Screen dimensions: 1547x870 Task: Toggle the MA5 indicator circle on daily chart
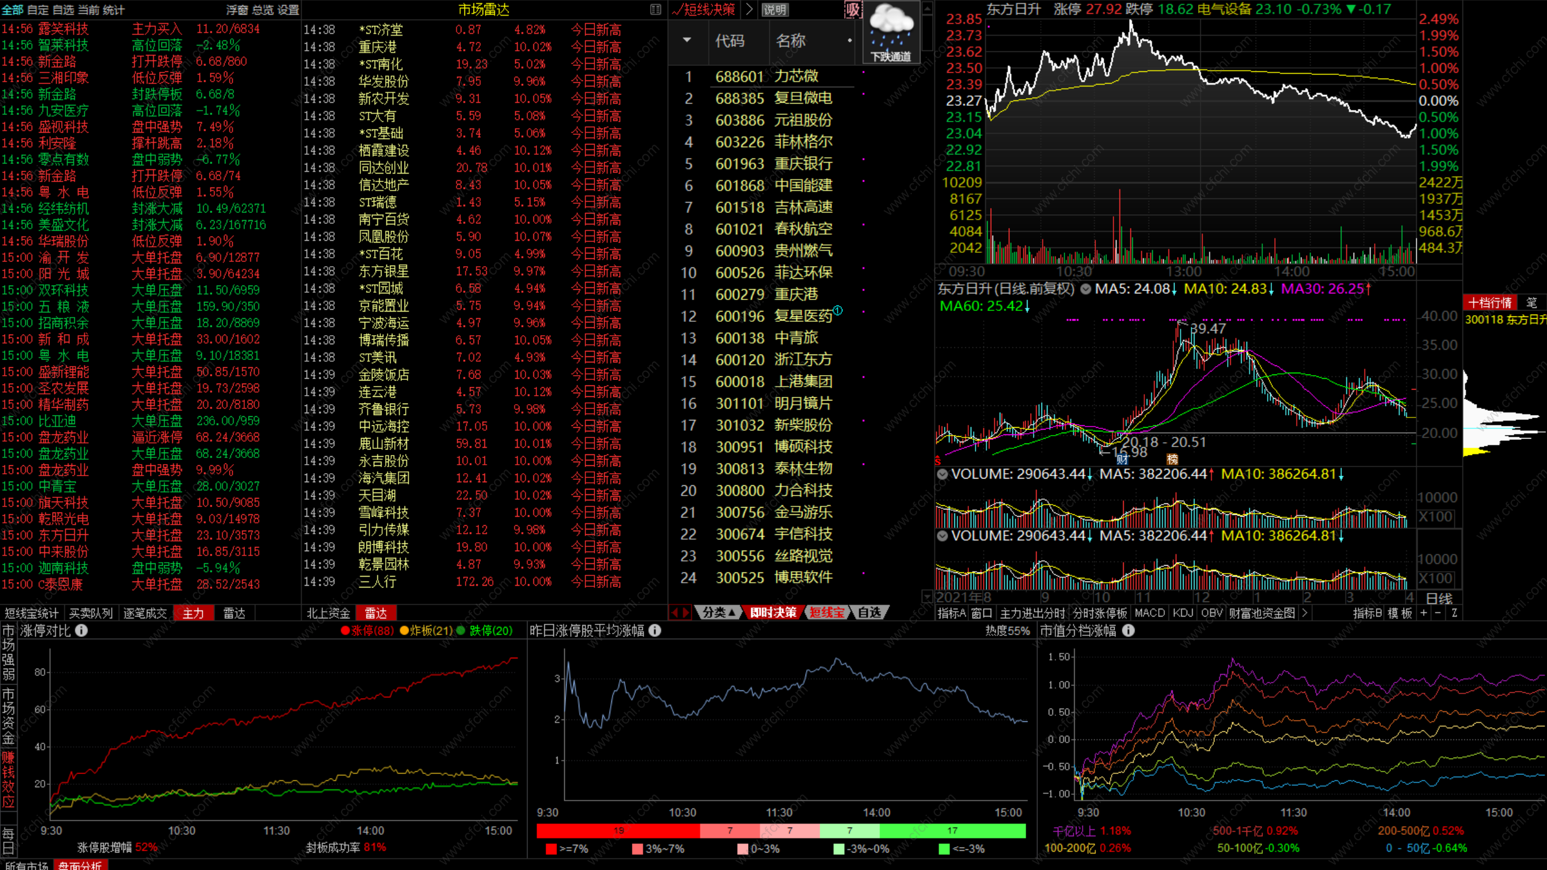click(x=1086, y=289)
